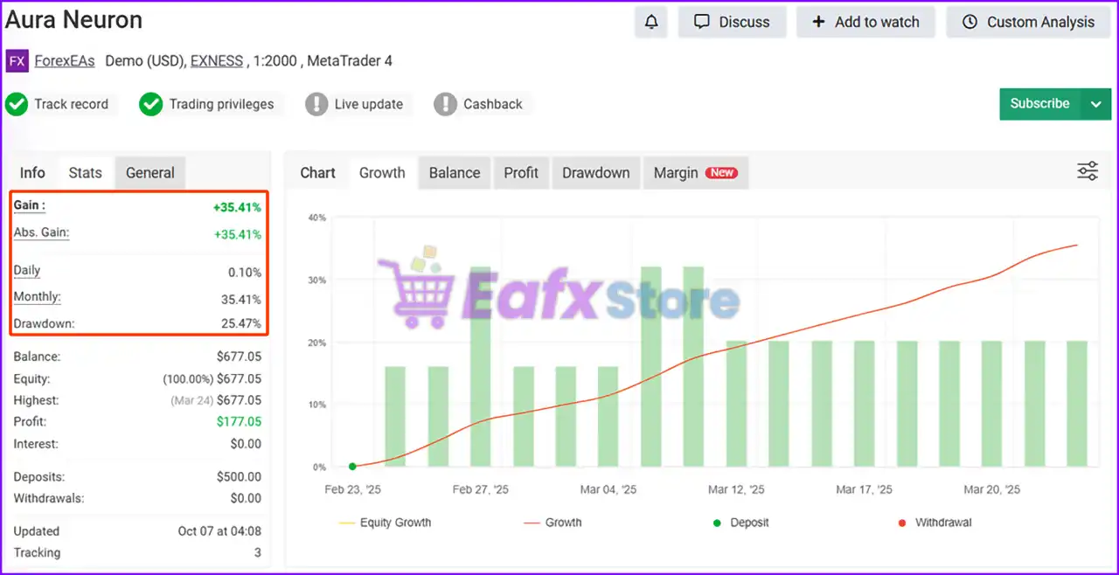Image resolution: width=1119 pixels, height=575 pixels.
Task: Open the Margin tab marked New
Action: [694, 173]
